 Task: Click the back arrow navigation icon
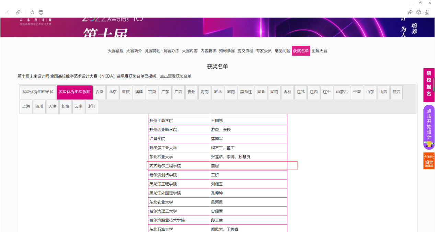8,12
